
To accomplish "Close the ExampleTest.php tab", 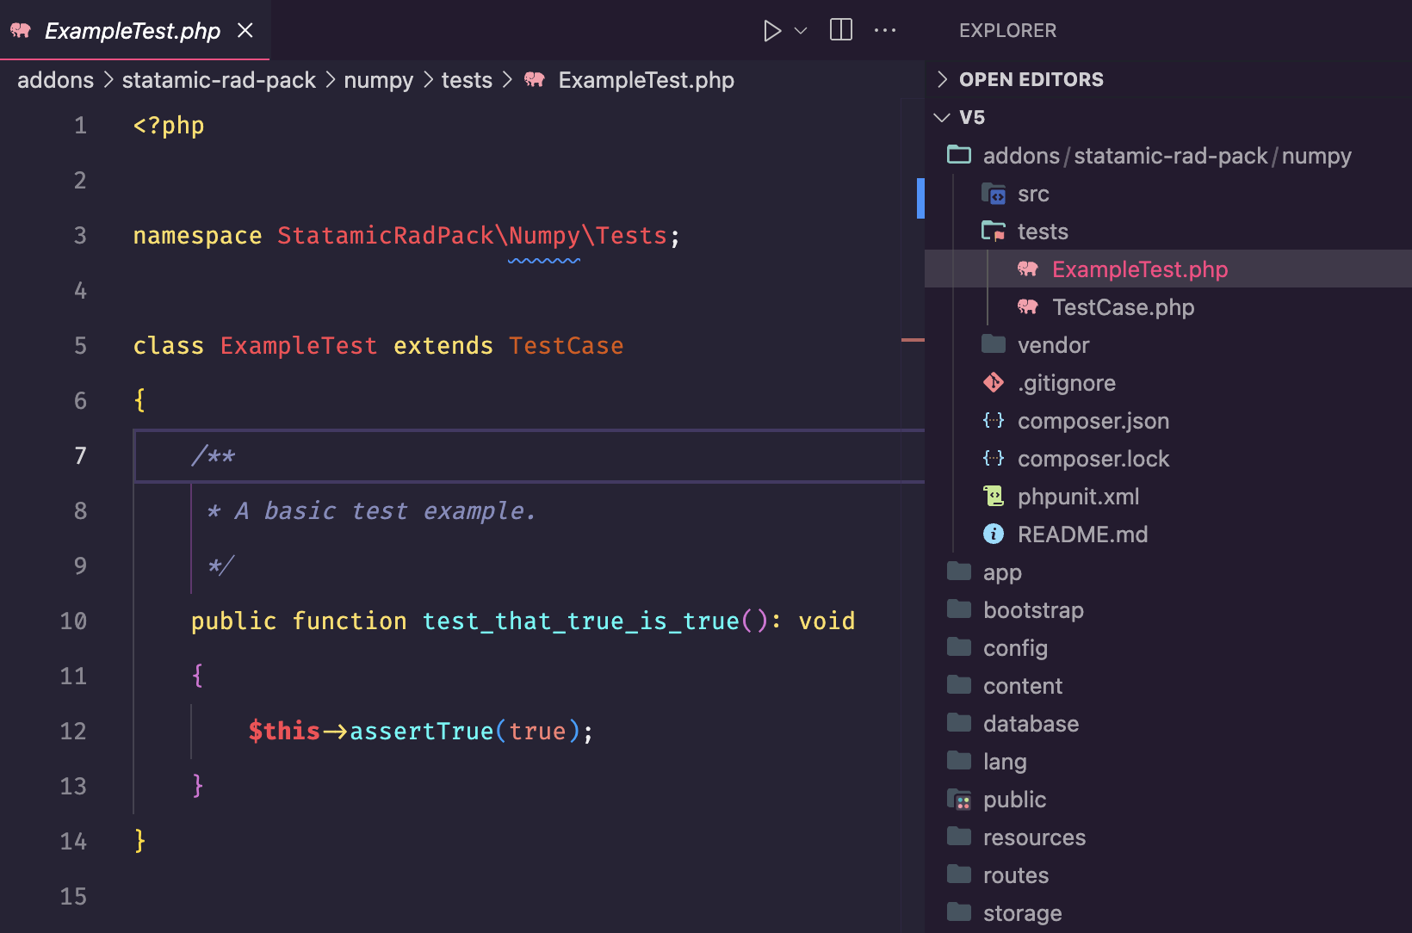I will 245,30.
